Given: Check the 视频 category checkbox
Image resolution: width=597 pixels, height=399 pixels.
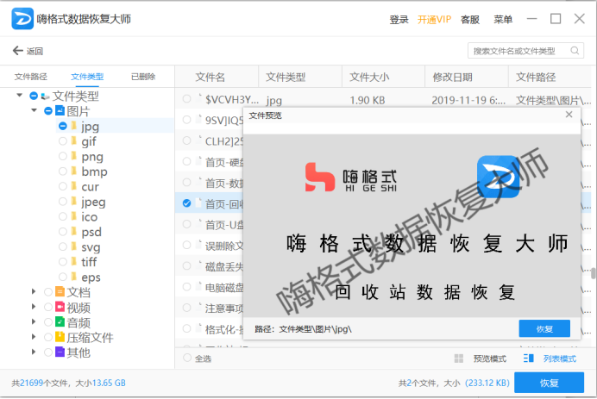Looking at the screenshot, I should [48, 307].
